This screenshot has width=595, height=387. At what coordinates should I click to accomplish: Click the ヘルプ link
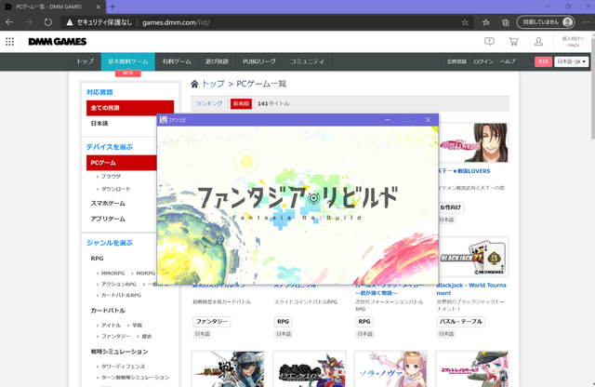click(508, 61)
